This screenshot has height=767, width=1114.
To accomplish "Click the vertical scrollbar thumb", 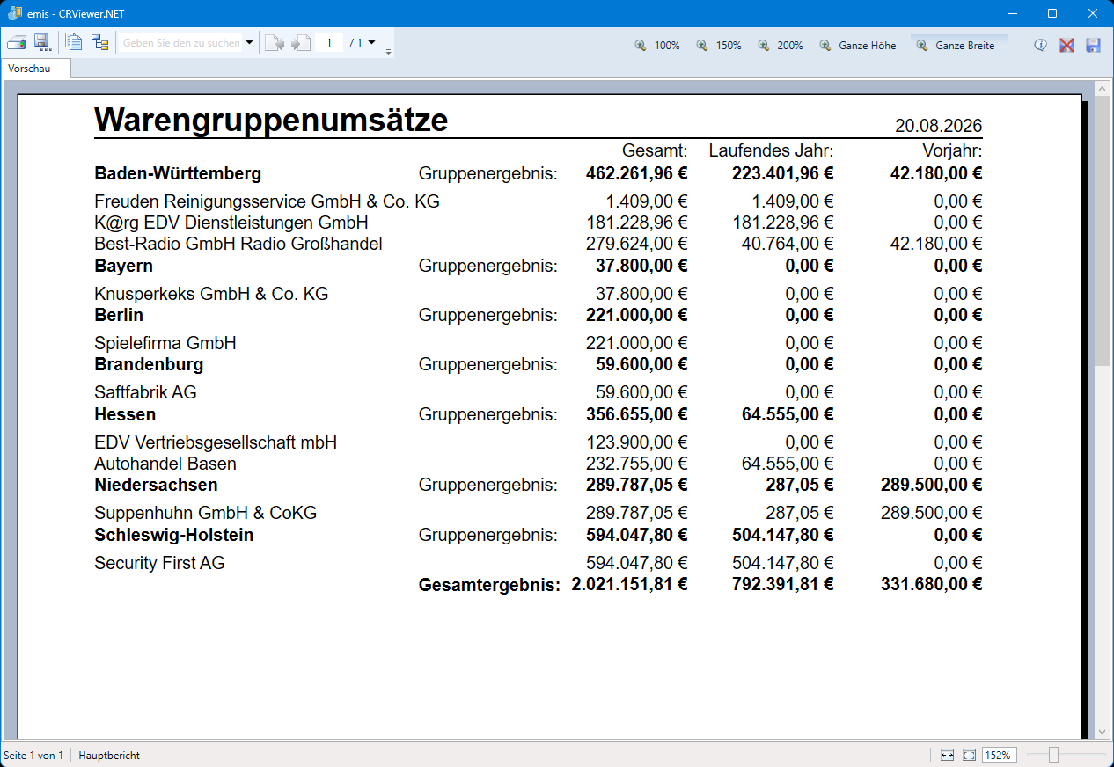I will [x=1102, y=231].
